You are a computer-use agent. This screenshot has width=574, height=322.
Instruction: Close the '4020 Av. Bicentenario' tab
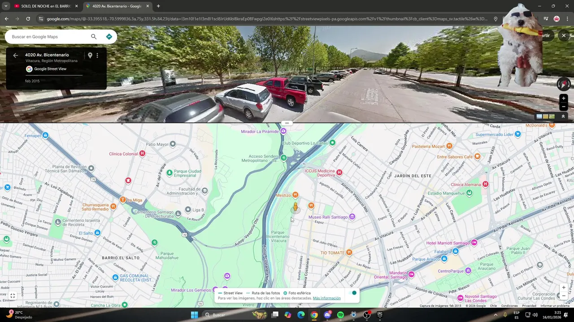(148, 6)
